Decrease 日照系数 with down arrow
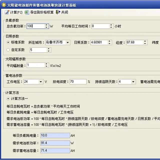160x160 pixels. click(109, 43)
